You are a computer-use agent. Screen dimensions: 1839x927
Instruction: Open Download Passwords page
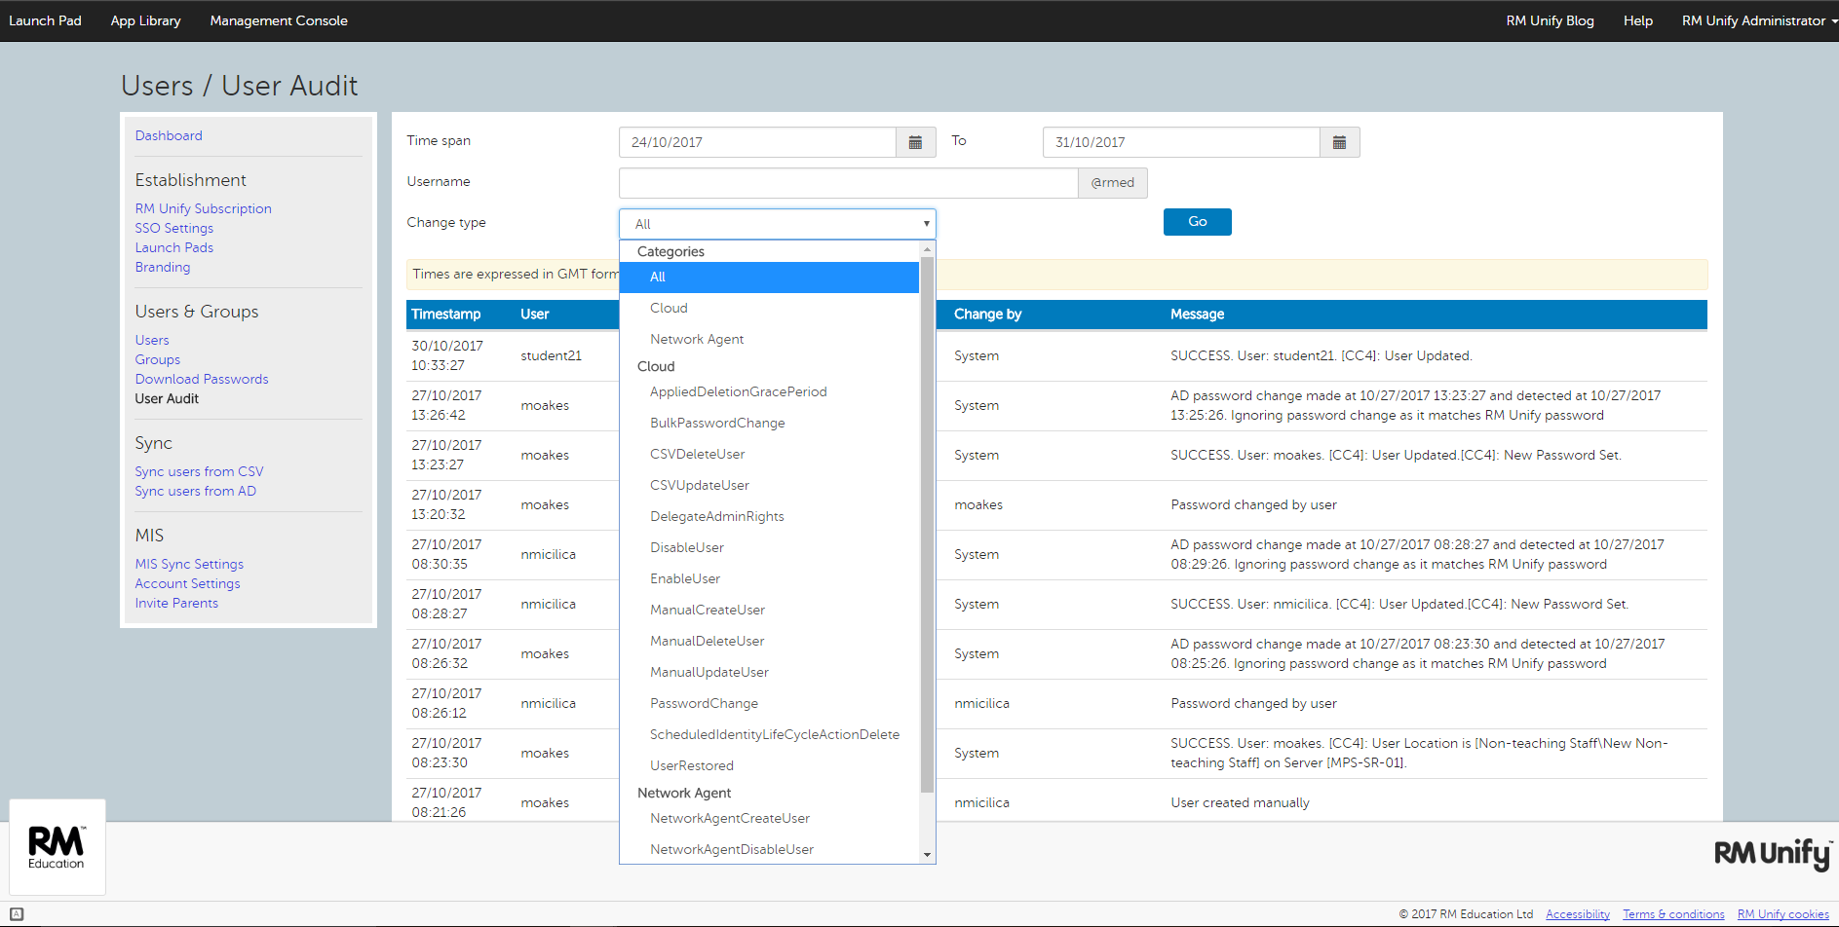click(x=202, y=379)
